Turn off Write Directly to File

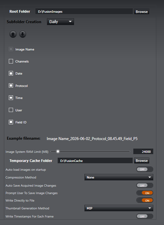tap(144, 201)
